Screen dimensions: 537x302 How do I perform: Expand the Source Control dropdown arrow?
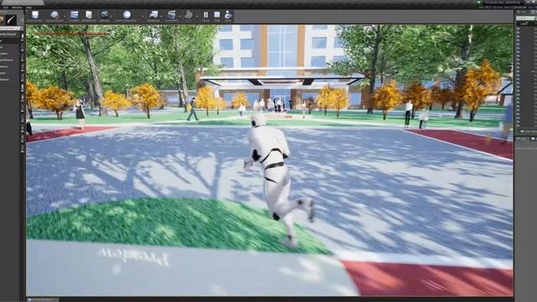pos(65,16)
